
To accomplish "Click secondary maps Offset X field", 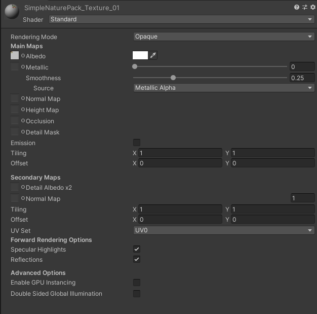I will [180, 220].
